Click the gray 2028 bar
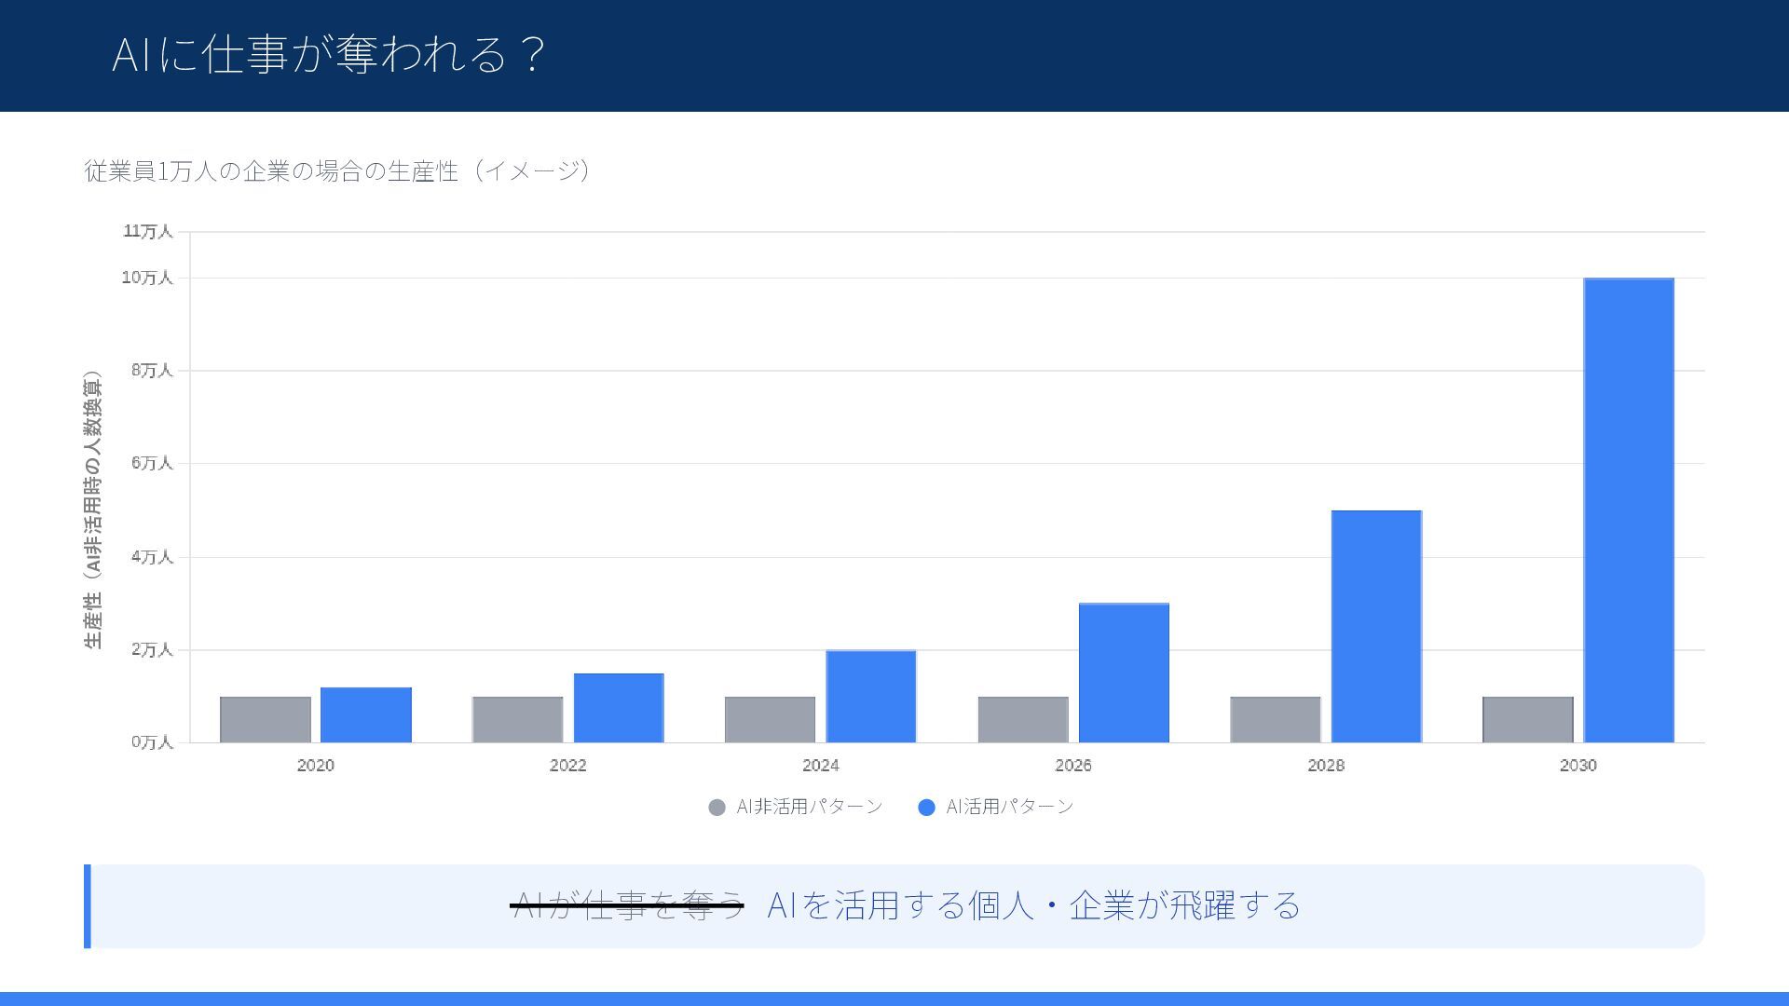This screenshot has width=1789, height=1006. pyautogui.click(x=1275, y=719)
